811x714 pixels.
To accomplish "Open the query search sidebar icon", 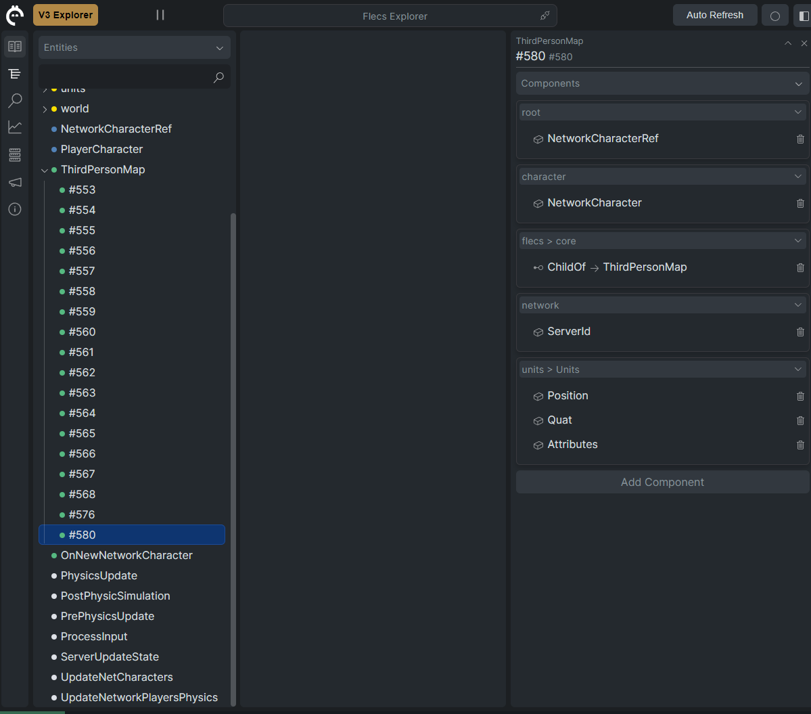I will click(x=15, y=101).
